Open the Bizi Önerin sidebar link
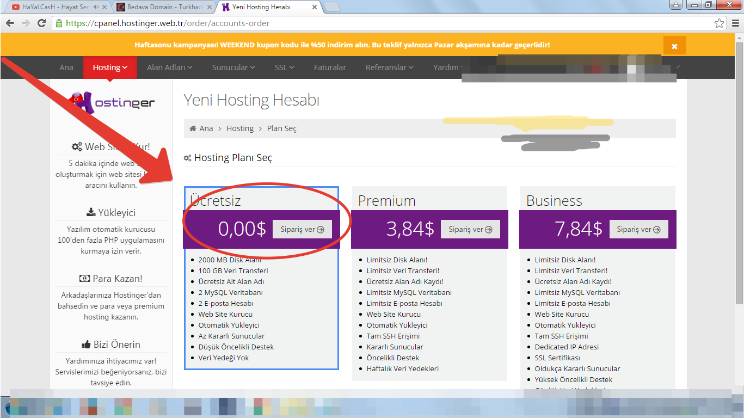Image resolution: width=744 pixels, height=418 pixels. tap(117, 345)
